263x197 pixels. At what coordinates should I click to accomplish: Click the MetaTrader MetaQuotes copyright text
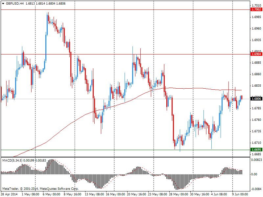(x=40, y=188)
